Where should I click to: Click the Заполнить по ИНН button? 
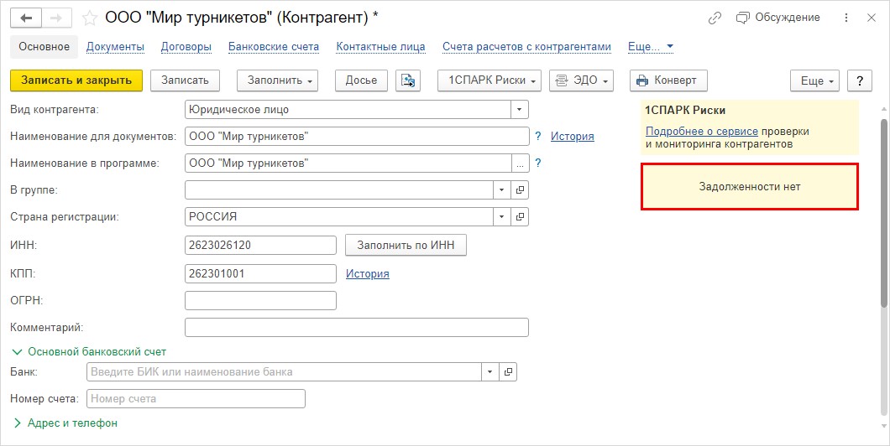point(406,246)
